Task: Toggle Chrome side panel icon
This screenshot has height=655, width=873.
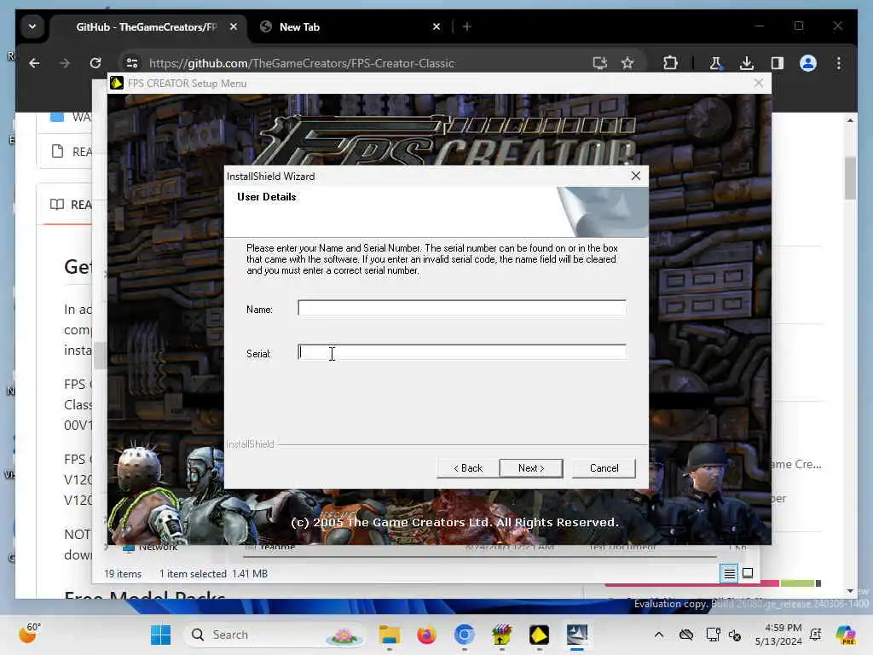Action: [x=778, y=63]
